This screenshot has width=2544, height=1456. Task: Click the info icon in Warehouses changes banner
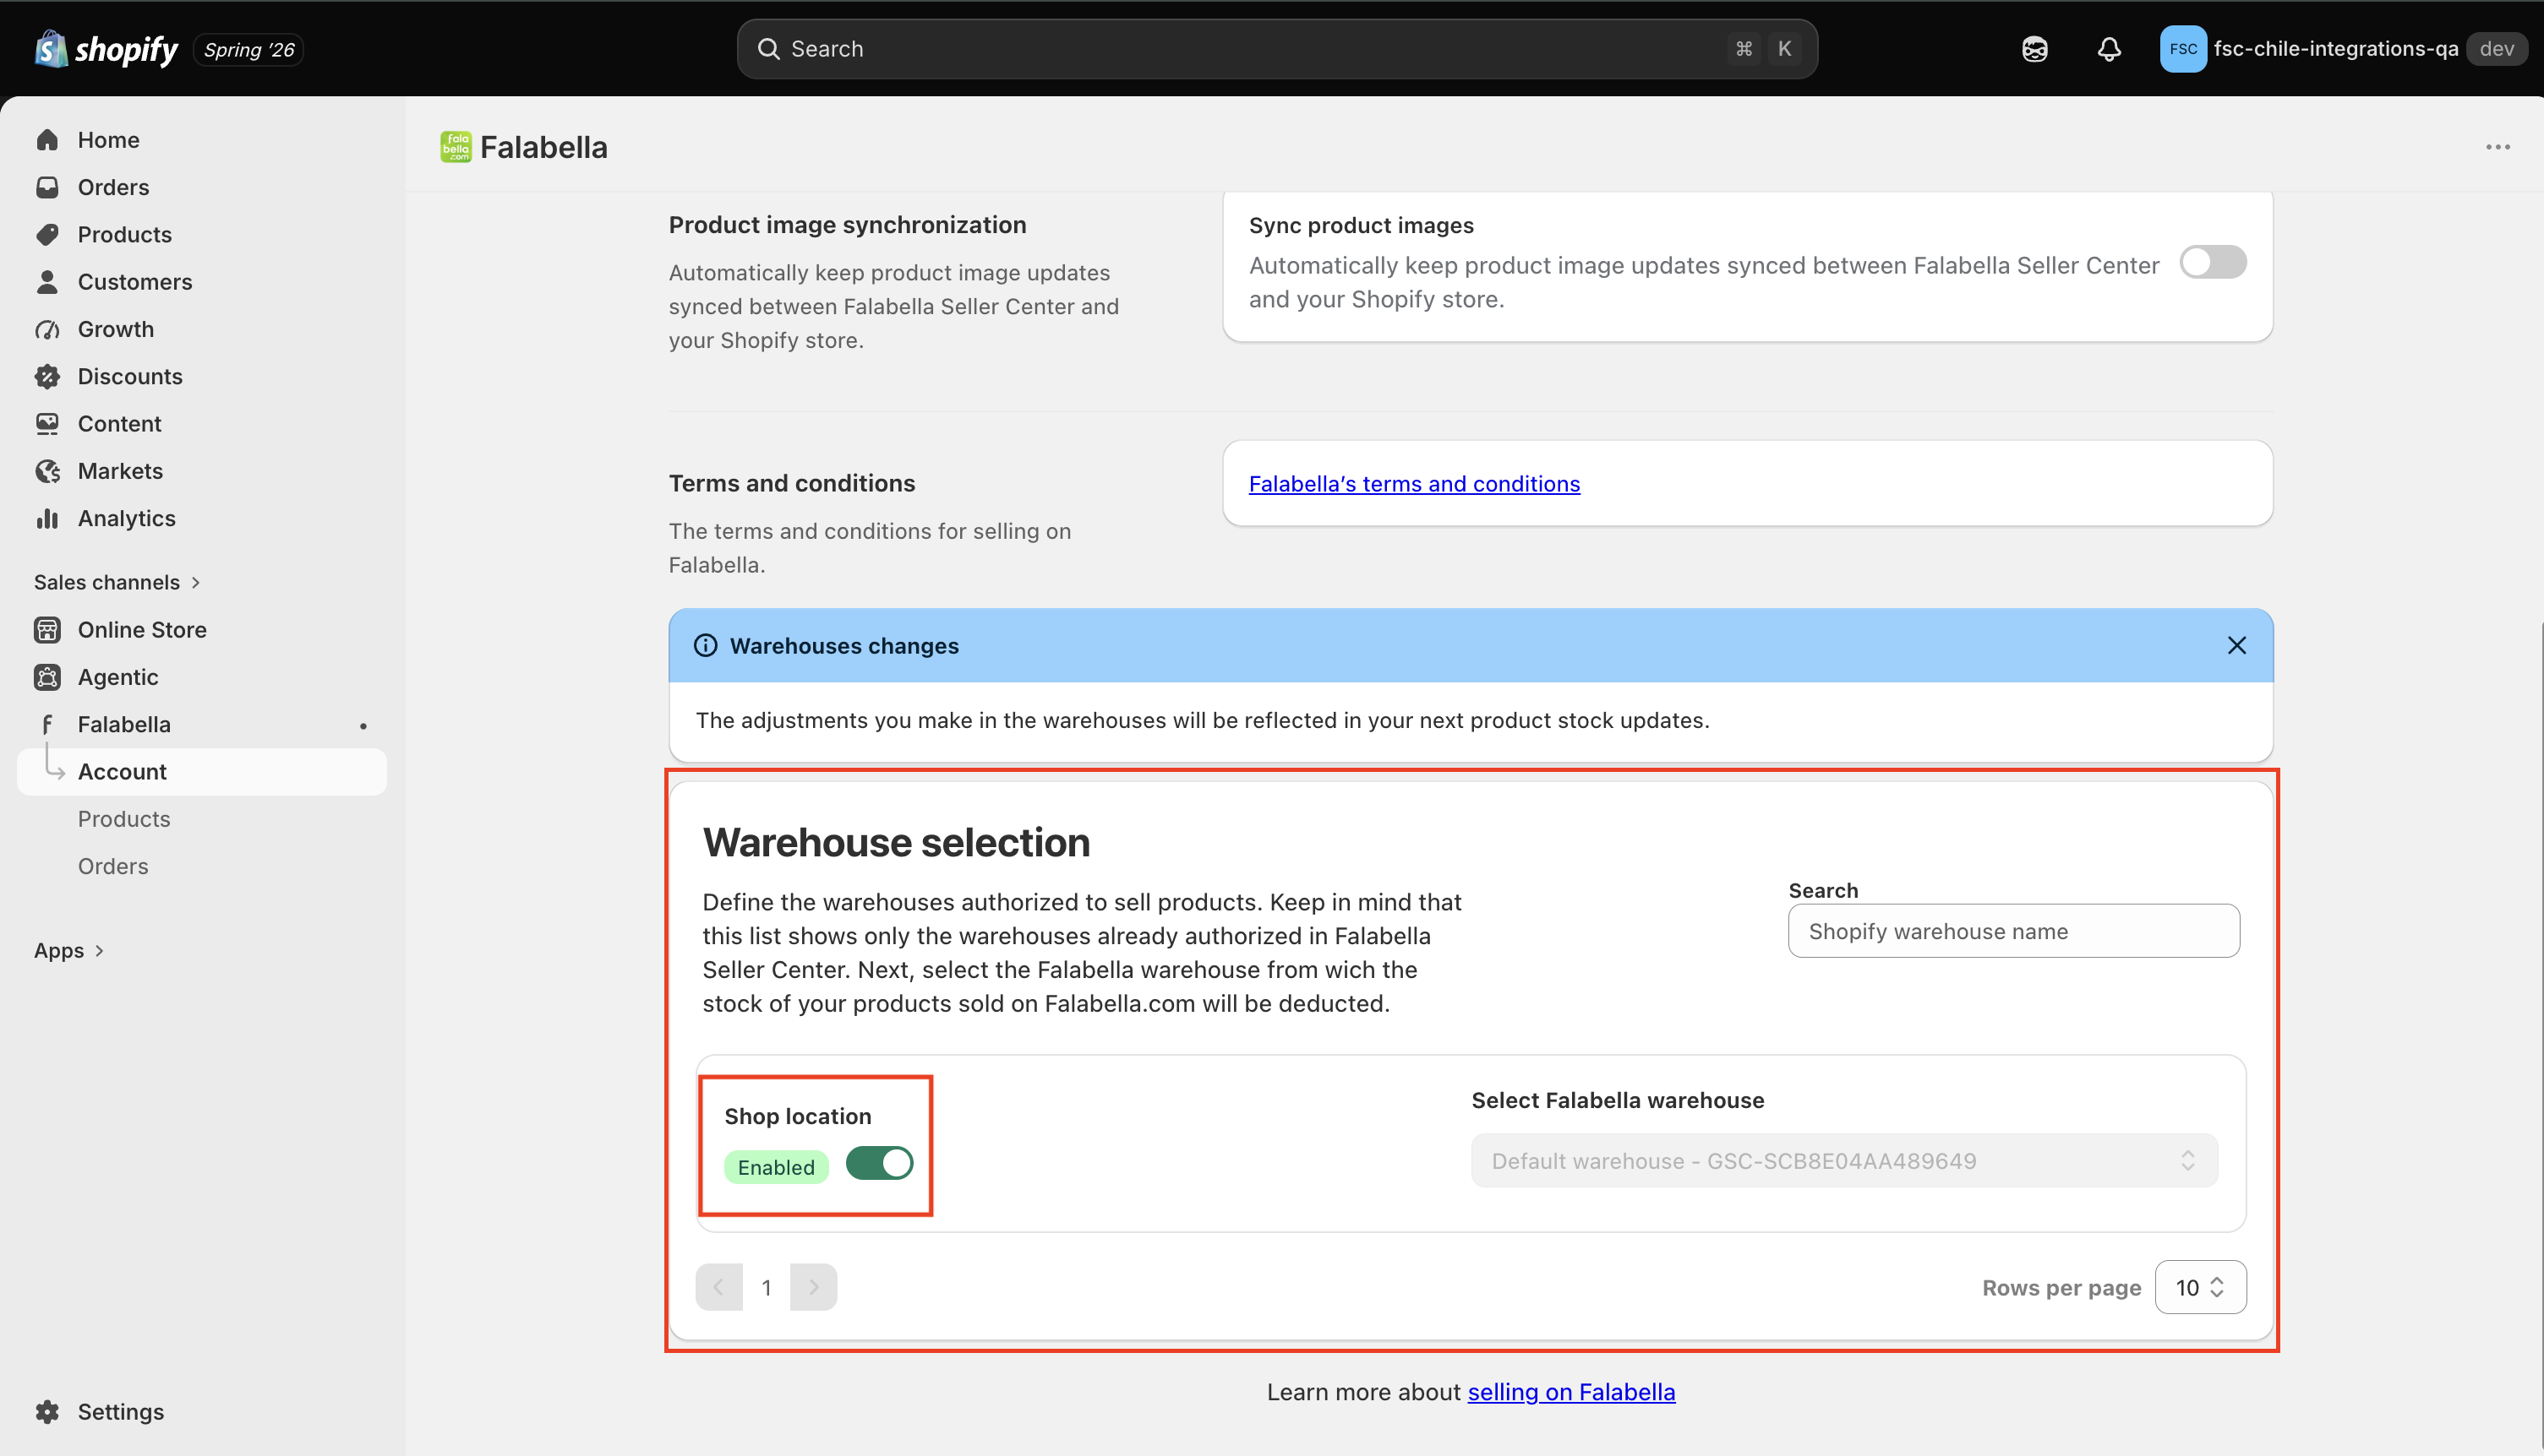[x=706, y=646]
